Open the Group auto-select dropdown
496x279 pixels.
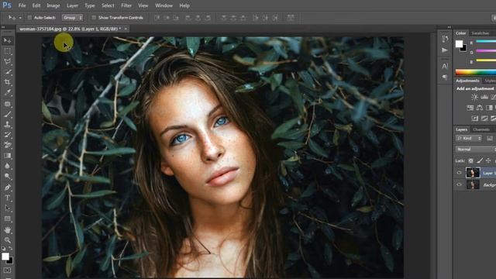[72, 18]
